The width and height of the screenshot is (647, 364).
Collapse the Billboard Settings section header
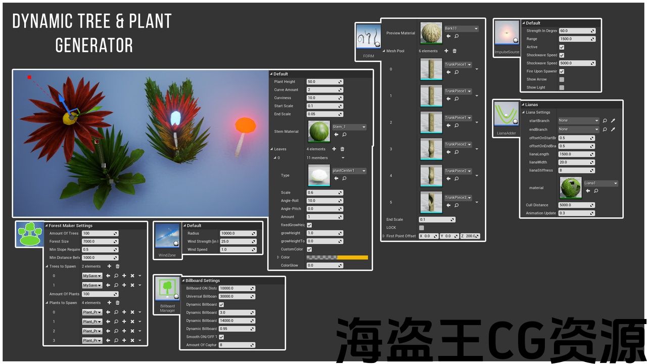pyautogui.click(x=183, y=281)
